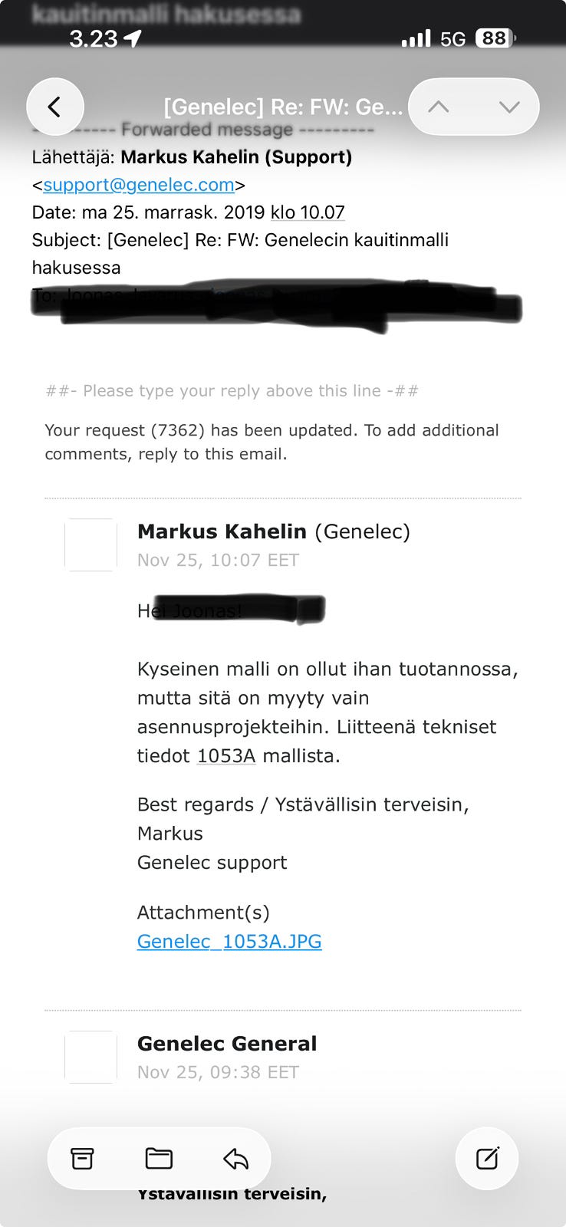Tap the back arrow button
The width and height of the screenshot is (566, 1227).
point(55,107)
